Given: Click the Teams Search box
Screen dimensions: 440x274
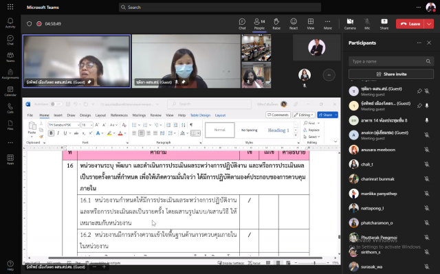Looking at the screenshot, I should (x=220, y=8).
